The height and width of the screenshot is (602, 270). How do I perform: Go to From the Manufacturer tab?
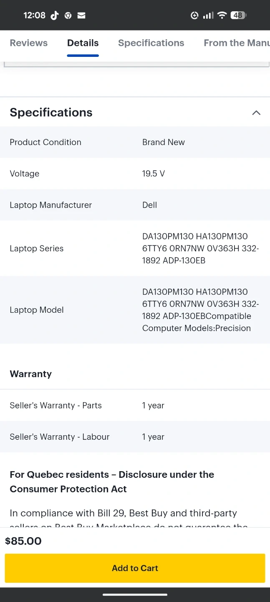pyautogui.click(x=236, y=43)
